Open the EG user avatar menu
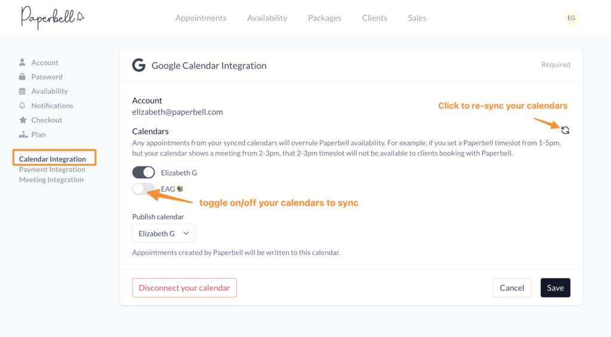611x337 pixels. pyautogui.click(x=571, y=18)
